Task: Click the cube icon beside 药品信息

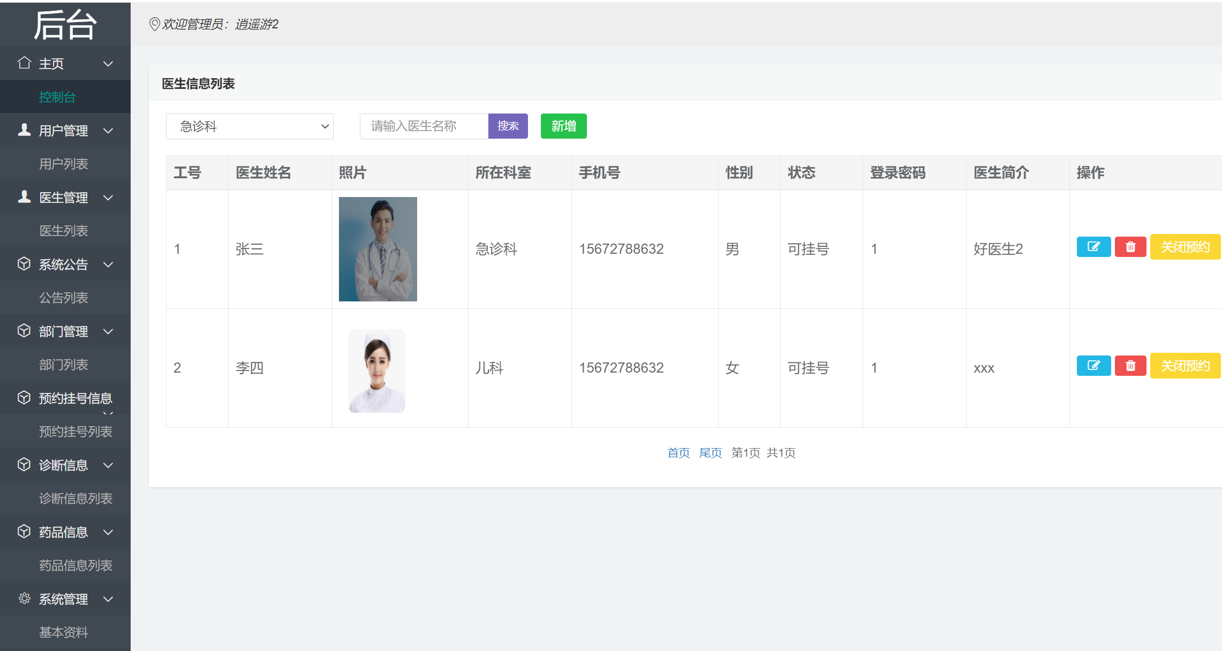Action: pyautogui.click(x=24, y=532)
